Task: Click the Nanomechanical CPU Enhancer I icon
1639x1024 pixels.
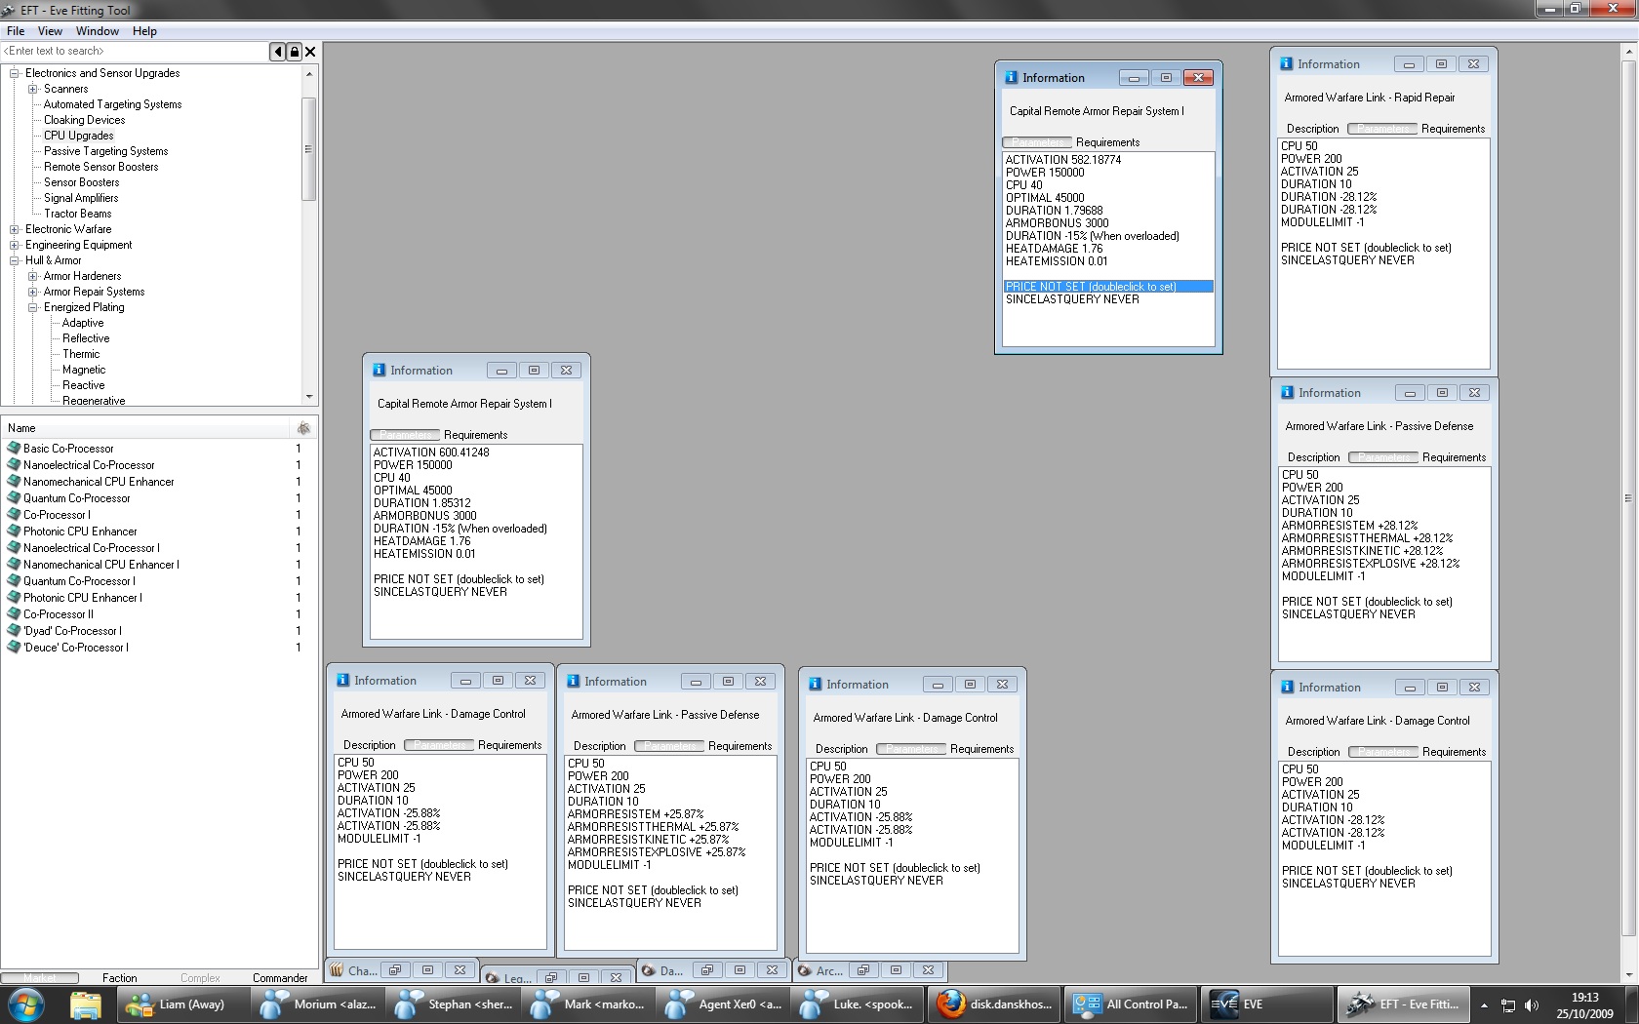Action: (14, 565)
